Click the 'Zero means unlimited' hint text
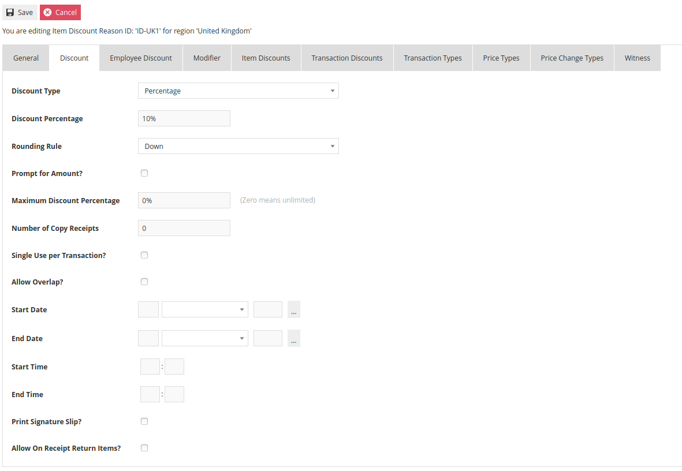Screen dimensions: 682x471 (x=278, y=200)
